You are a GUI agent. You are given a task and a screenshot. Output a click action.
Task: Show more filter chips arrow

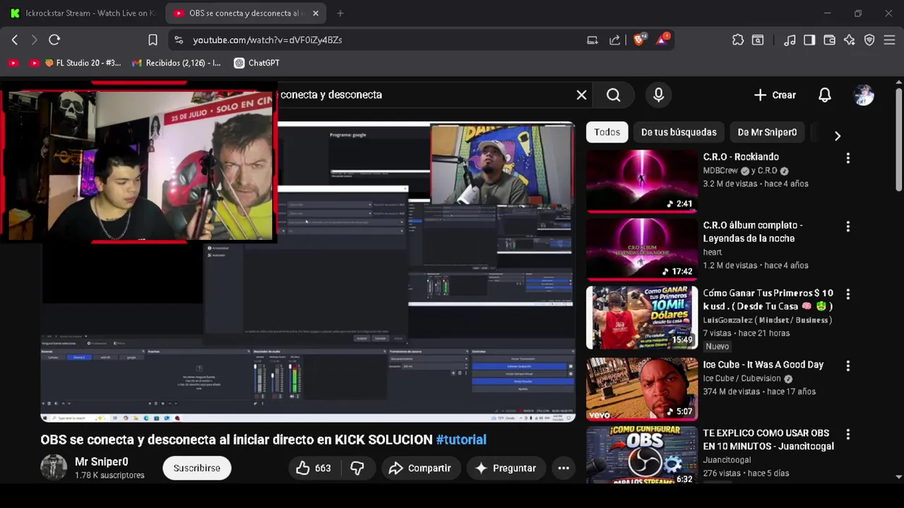[x=838, y=135]
